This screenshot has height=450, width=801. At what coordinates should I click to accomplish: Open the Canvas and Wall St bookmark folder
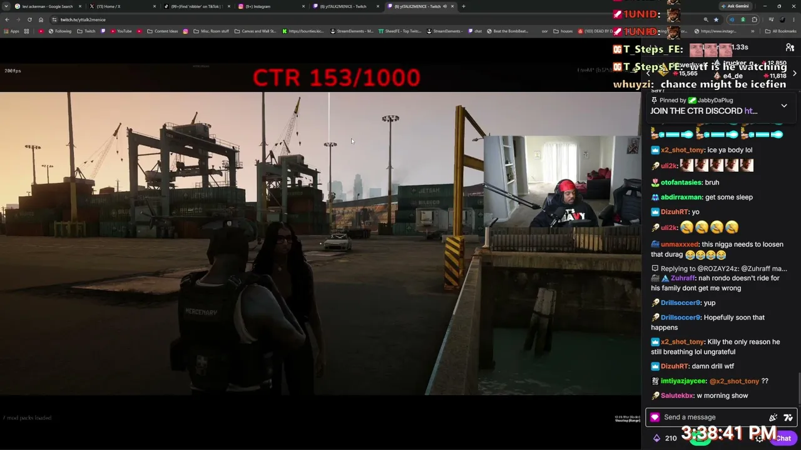[x=255, y=31]
